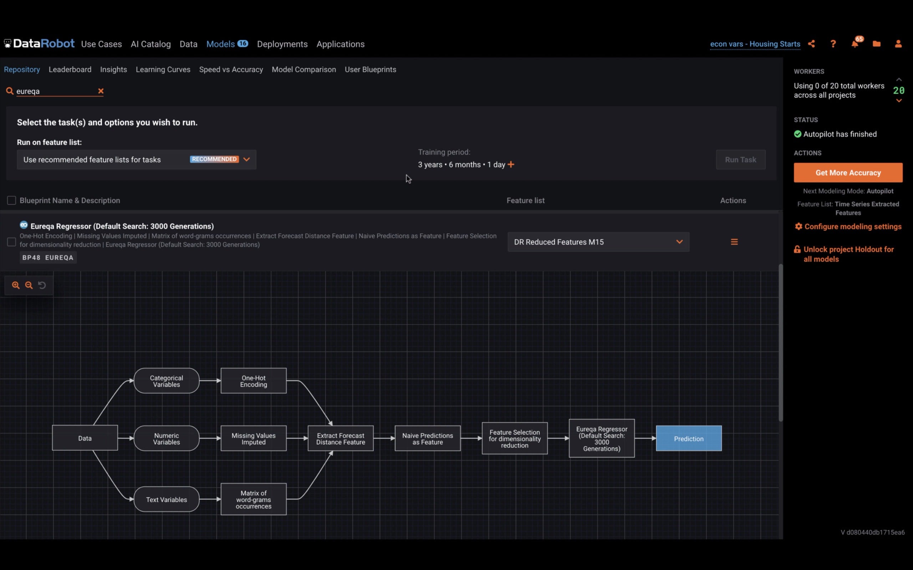Select the Eureqa Regressor node in diagram
The width and height of the screenshot is (913, 570).
602,439
